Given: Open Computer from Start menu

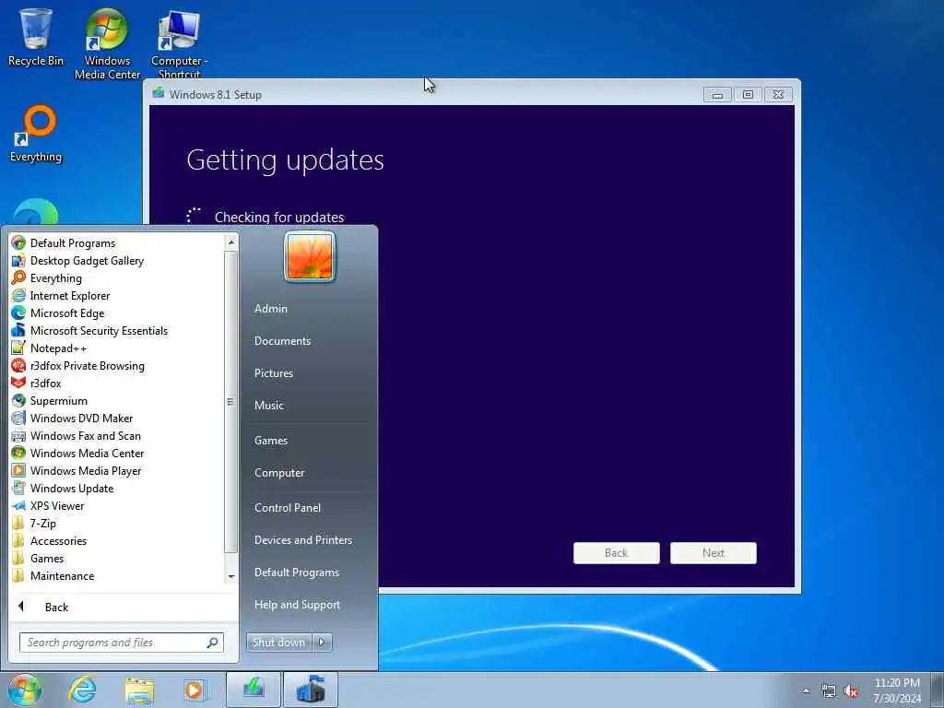Looking at the screenshot, I should point(279,473).
